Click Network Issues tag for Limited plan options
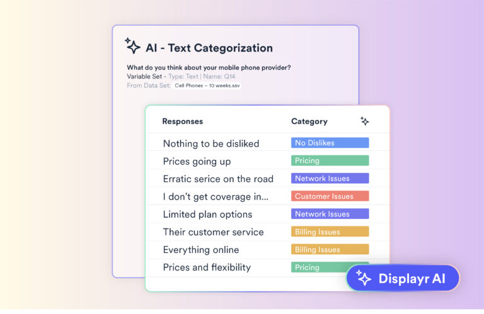 click(330, 214)
